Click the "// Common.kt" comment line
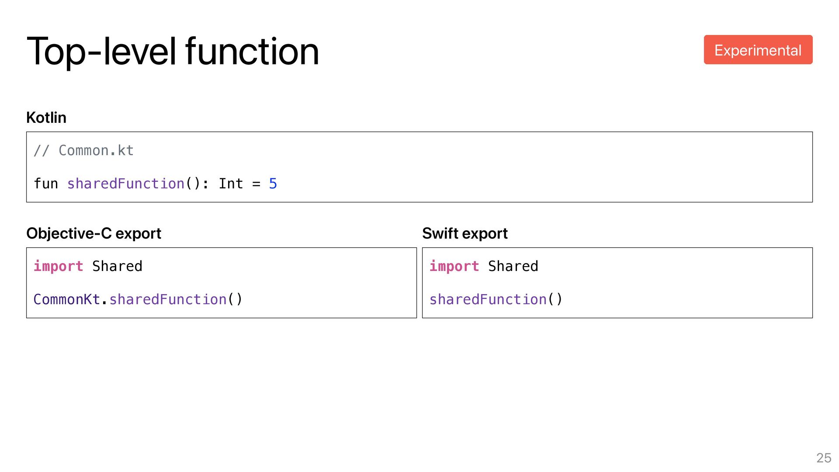The image size is (839, 472). (83, 150)
